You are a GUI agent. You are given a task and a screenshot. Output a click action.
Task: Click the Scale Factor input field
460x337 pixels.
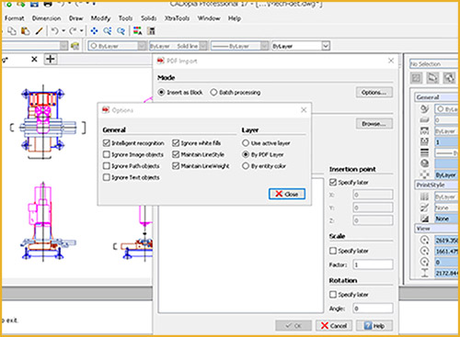[373, 264]
